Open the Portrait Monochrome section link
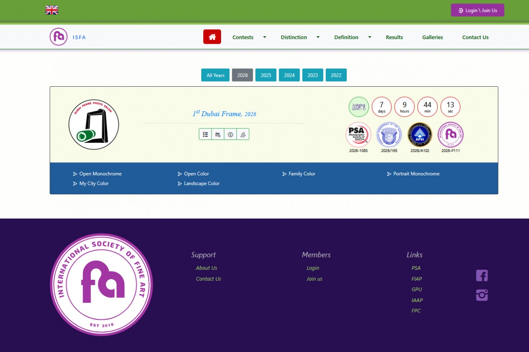 click(x=416, y=174)
